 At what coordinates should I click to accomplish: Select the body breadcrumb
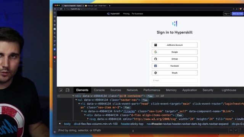click(x=67, y=124)
